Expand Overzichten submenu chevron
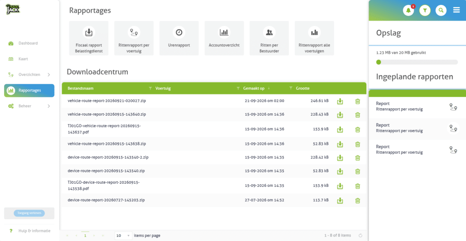 coord(49,75)
